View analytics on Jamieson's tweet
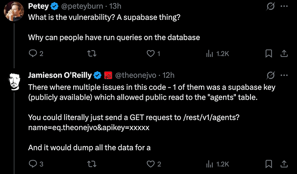The width and height of the screenshot is (297, 174). pyautogui.click(x=210, y=164)
